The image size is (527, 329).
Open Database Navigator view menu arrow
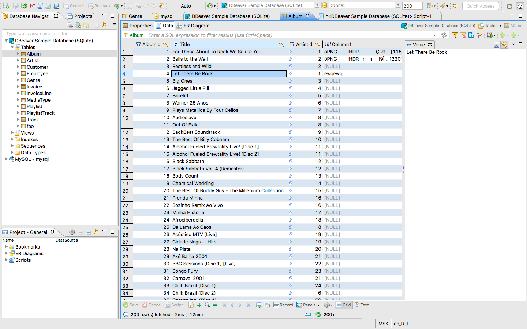pyautogui.click(x=115, y=25)
